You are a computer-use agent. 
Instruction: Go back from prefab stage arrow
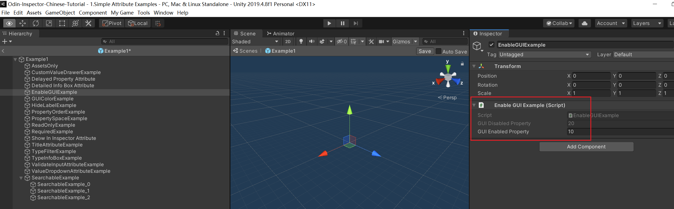click(3, 51)
